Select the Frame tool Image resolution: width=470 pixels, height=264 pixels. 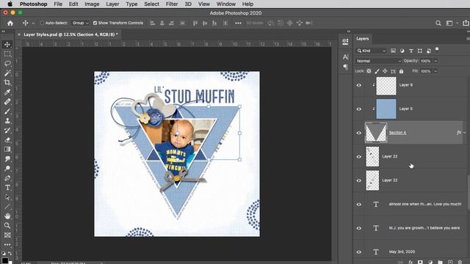[7, 235]
